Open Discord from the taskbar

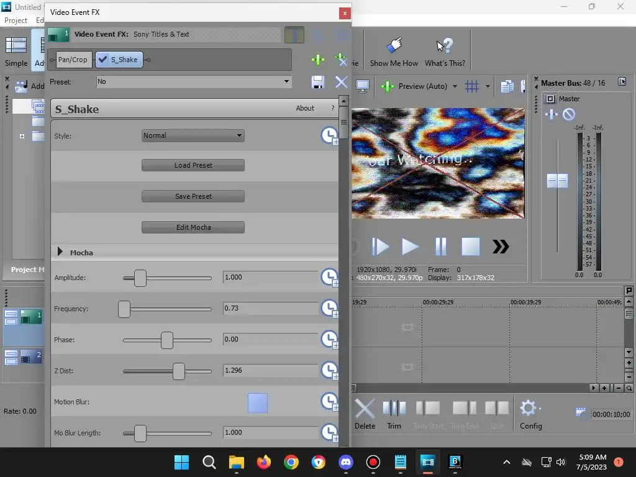[x=345, y=462]
